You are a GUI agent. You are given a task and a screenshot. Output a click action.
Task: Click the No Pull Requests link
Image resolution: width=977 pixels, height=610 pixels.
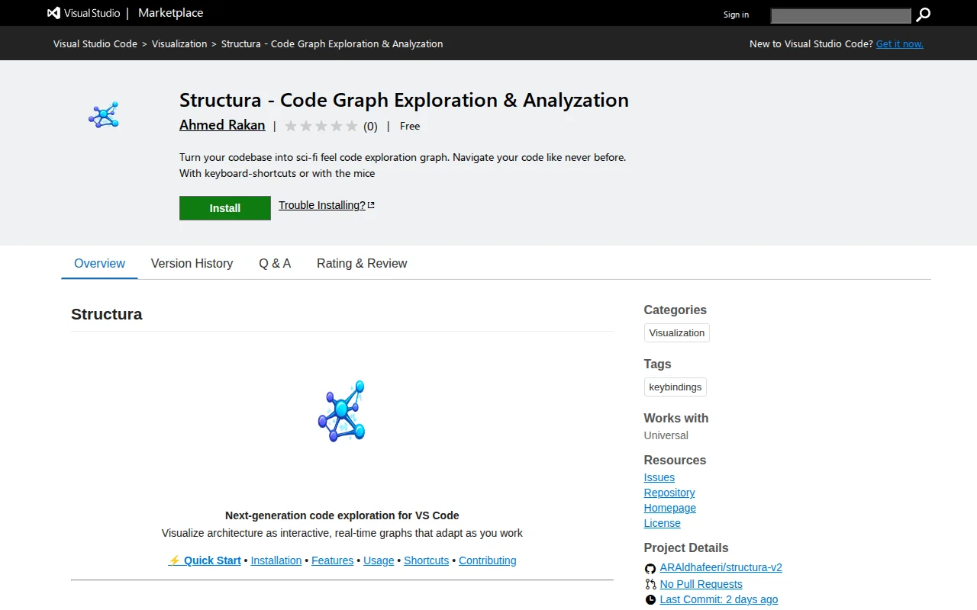(x=701, y=584)
